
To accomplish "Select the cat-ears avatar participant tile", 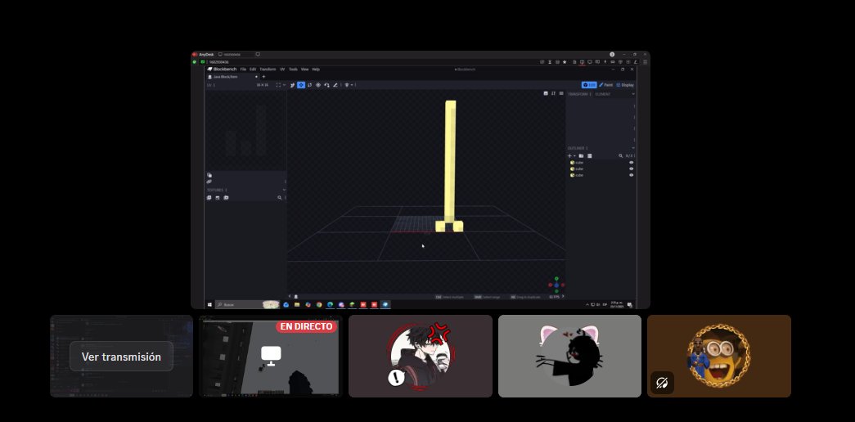I will click(569, 356).
